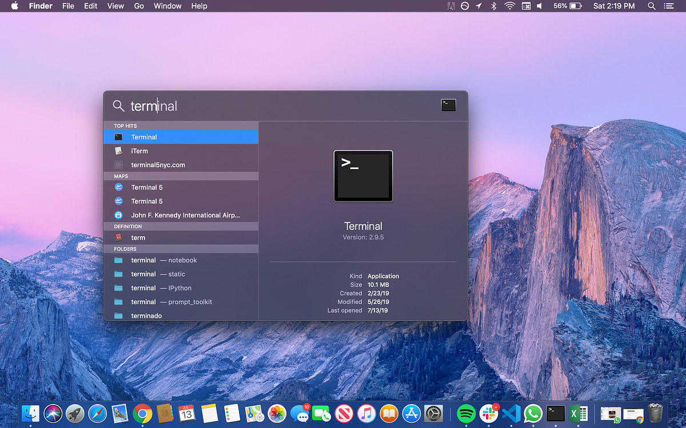Empty-check the Trash in the Dock
This screenshot has height=428, width=686.
click(655, 413)
